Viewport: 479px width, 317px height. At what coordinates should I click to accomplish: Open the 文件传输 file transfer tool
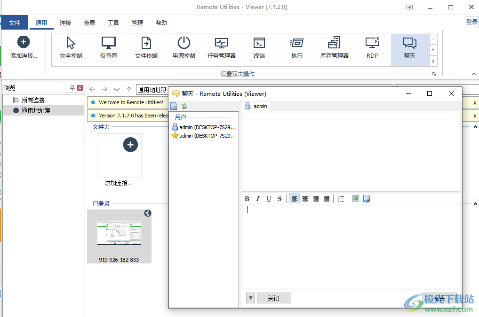pyautogui.click(x=146, y=48)
